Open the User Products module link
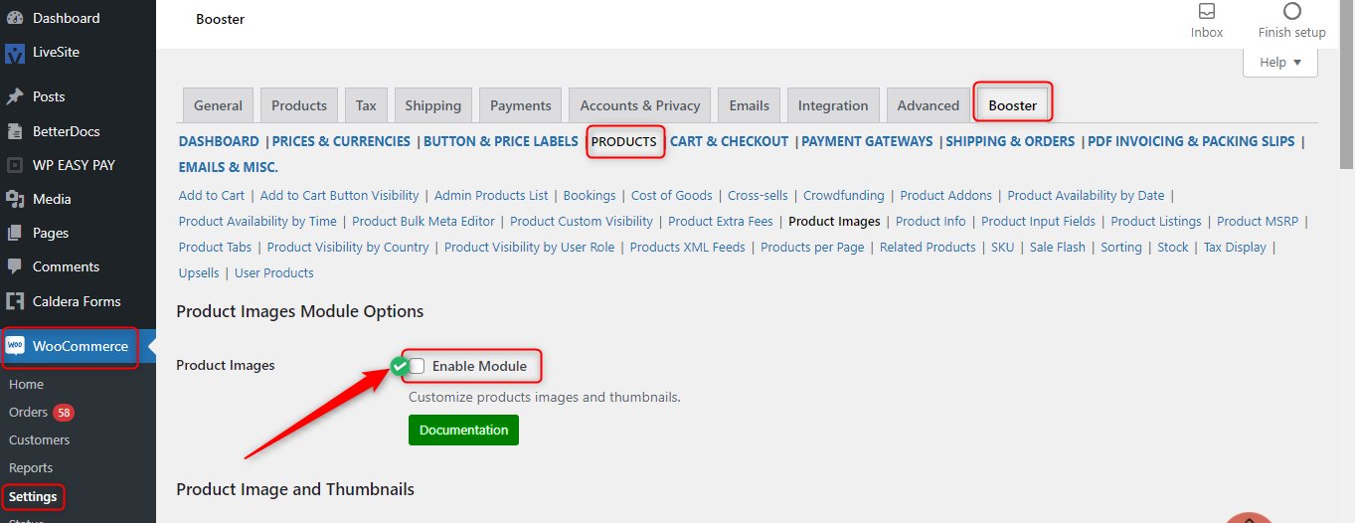The height and width of the screenshot is (523, 1355). pos(274,272)
